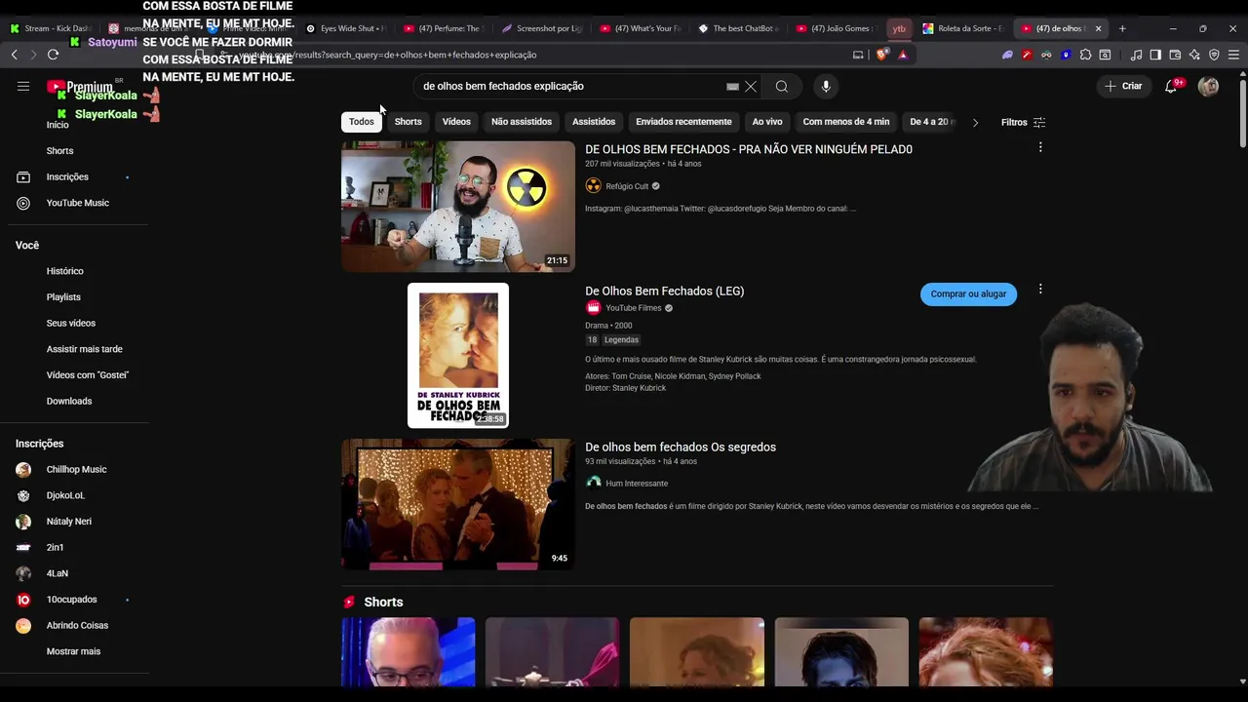Select the Não assistidos filter chip
This screenshot has height=702, width=1248.
pyautogui.click(x=522, y=122)
